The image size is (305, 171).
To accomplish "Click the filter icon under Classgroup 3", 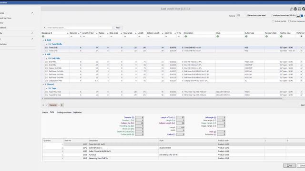I will coord(43,36).
